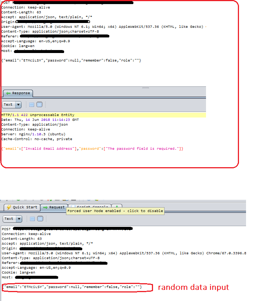The image size is (269, 301).
Task: Click the 'Date: Thu, 14 Jun 2018' response header
Action: (x=40, y=120)
